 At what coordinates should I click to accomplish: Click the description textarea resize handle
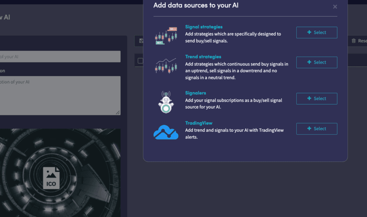[118, 113]
